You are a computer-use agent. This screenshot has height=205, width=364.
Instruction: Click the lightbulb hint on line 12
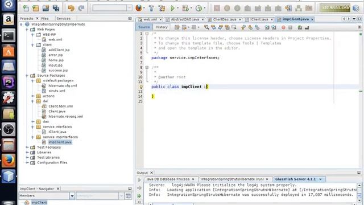tap(140, 87)
